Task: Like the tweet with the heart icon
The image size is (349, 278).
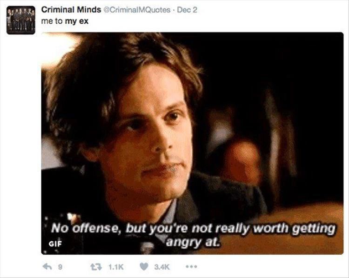Action: pos(144,266)
